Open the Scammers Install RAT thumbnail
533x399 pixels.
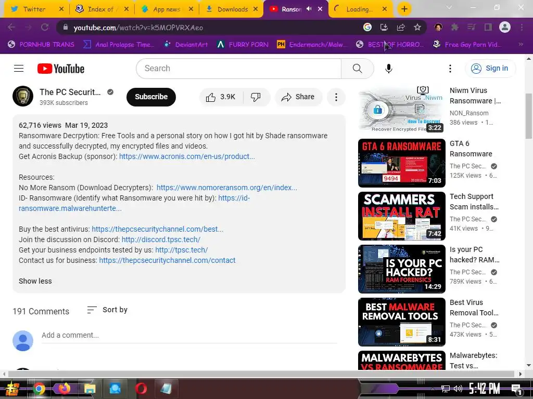(401, 216)
